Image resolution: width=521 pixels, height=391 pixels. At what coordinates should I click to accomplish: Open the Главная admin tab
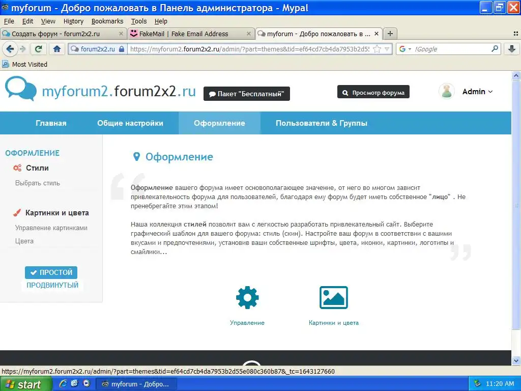click(x=51, y=123)
